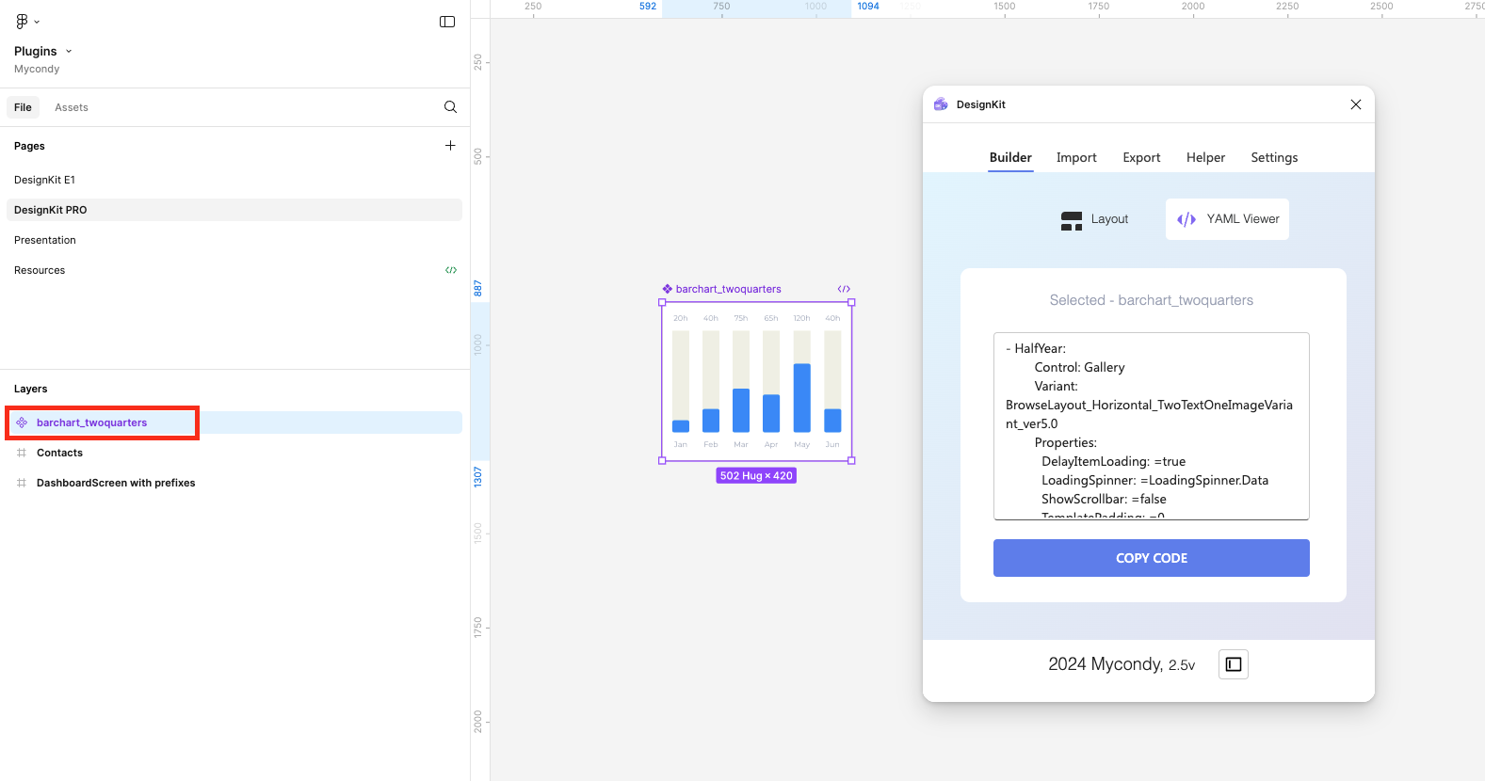Select the DashboardScreen with prefixes layer
The height and width of the screenshot is (781, 1485).
(x=234, y=483)
